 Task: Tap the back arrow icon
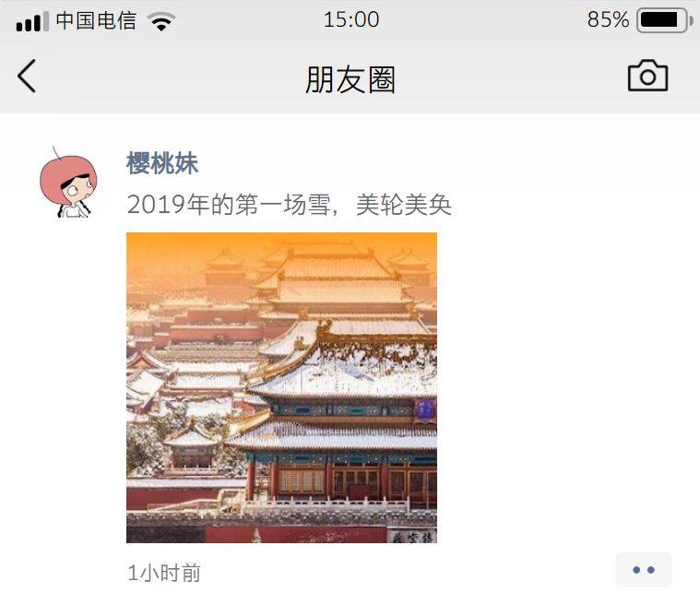27,76
